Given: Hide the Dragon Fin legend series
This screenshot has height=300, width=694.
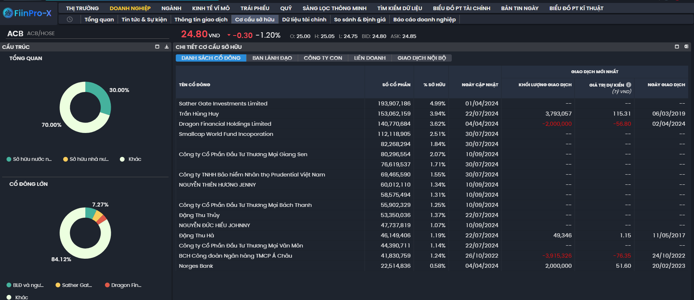Looking at the screenshot, I should click(x=123, y=285).
